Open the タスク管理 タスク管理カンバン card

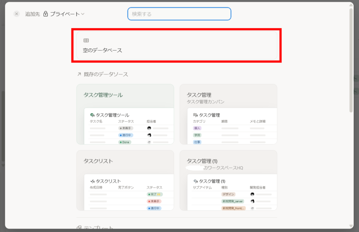(x=228, y=114)
